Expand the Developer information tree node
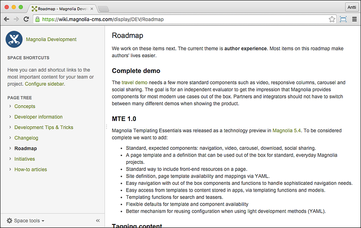 coord(10,117)
